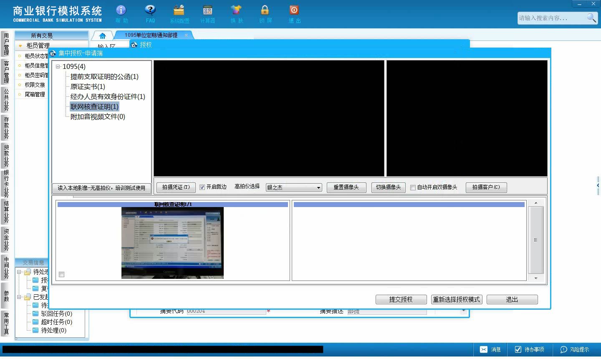Viewport: 601px width, 359px height.
Task: Click the scrollbar up arrow in thumbnail panel
Action: [x=536, y=203]
